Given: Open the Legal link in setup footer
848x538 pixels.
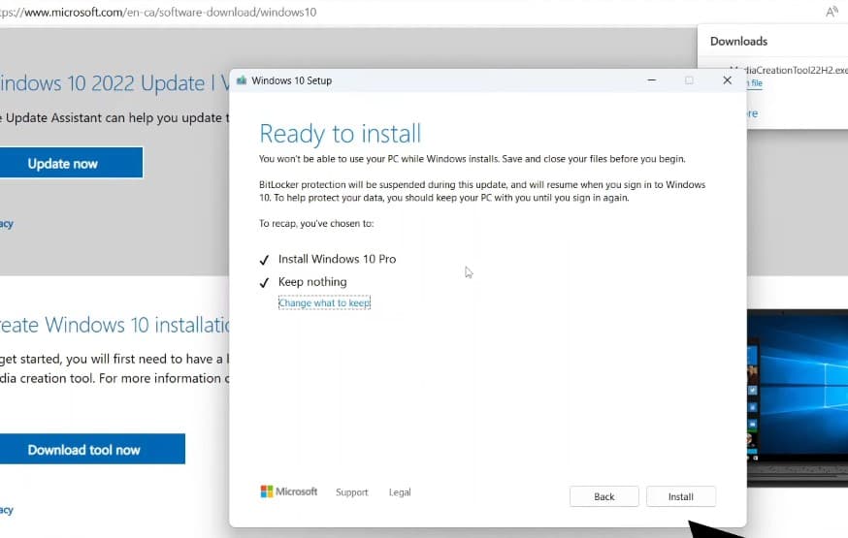Looking at the screenshot, I should point(400,492).
